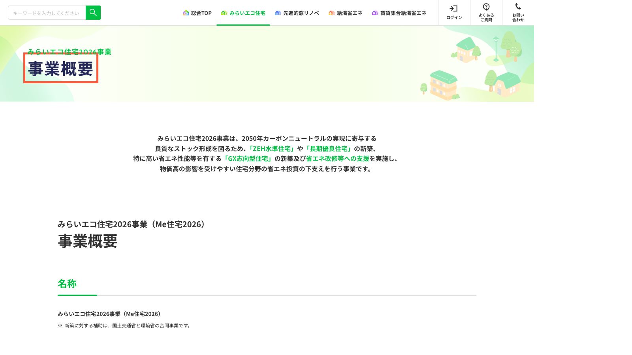Focus the keyword search input field
Image resolution: width=632 pixels, height=355 pixels.
coord(47,13)
